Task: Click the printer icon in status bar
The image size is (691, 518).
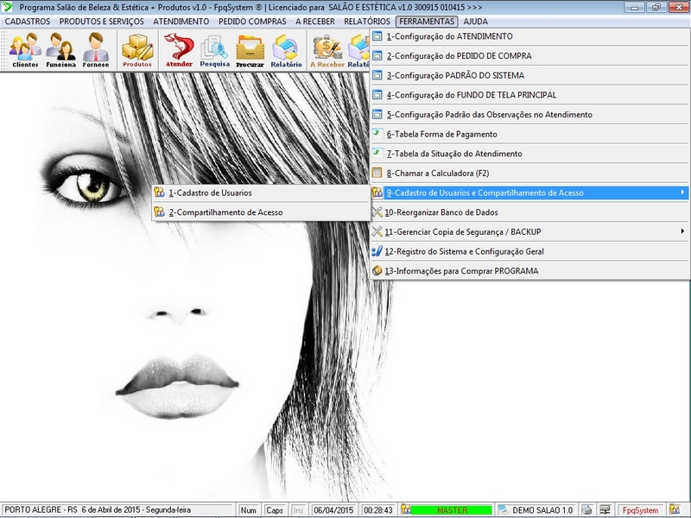Action: tap(586, 509)
